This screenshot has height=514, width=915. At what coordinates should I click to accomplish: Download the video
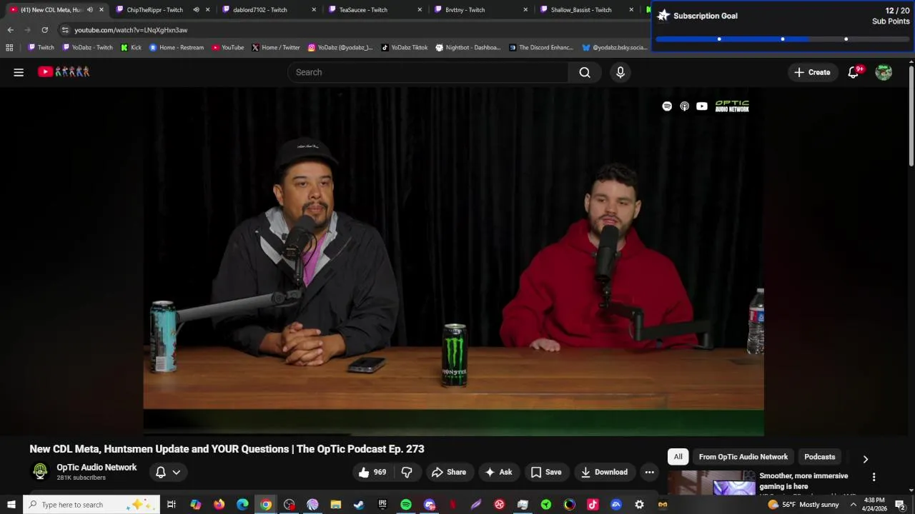point(604,472)
